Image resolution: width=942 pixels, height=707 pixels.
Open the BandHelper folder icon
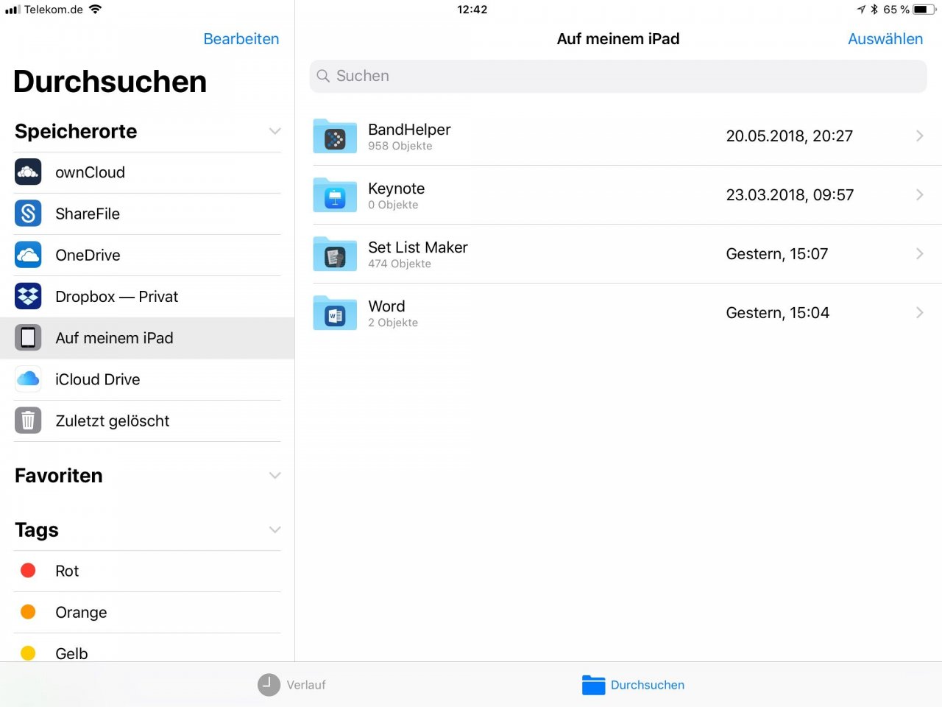pyautogui.click(x=335, y=136)
